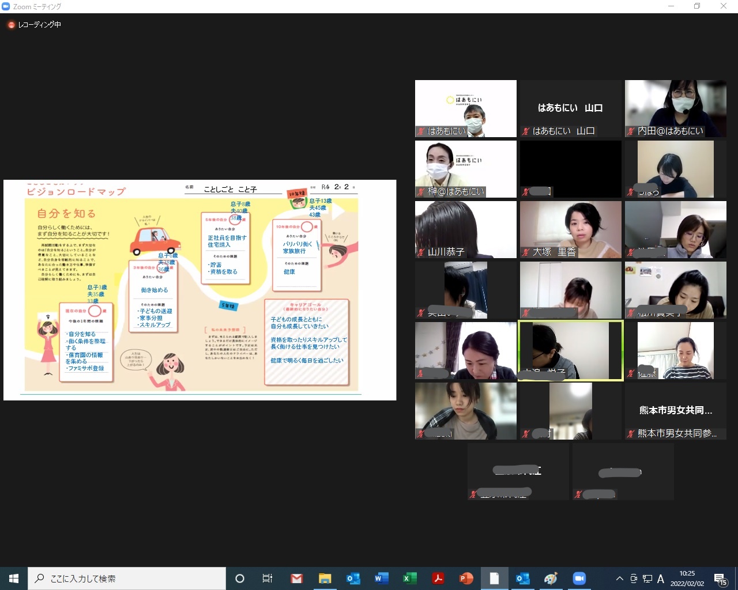Click the shared Vision Roadmap slide
Viewport: 738px width, 590px height.
click(199, 290)
